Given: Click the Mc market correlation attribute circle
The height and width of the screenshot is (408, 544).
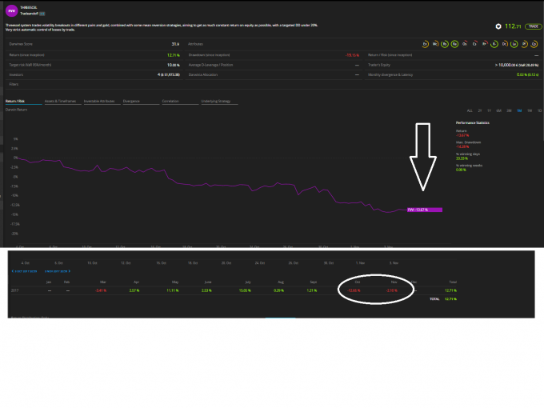Looking at the screenshot, I should point(435,44).
